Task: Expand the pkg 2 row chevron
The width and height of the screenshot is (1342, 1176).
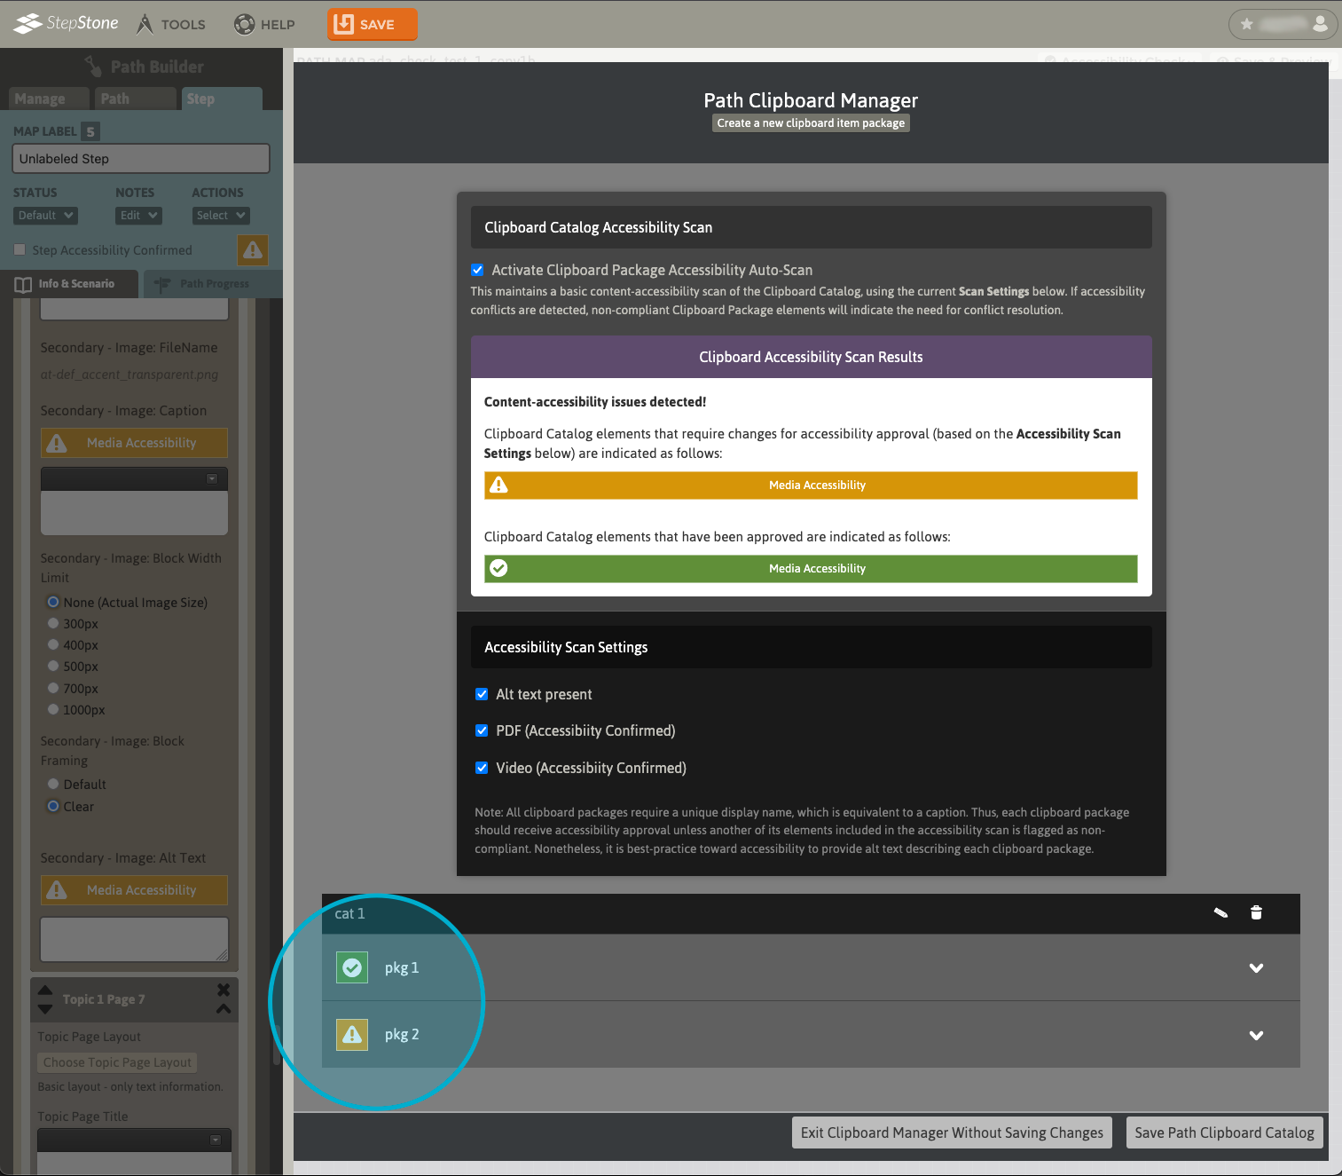Action: tap(1256, 1035)
